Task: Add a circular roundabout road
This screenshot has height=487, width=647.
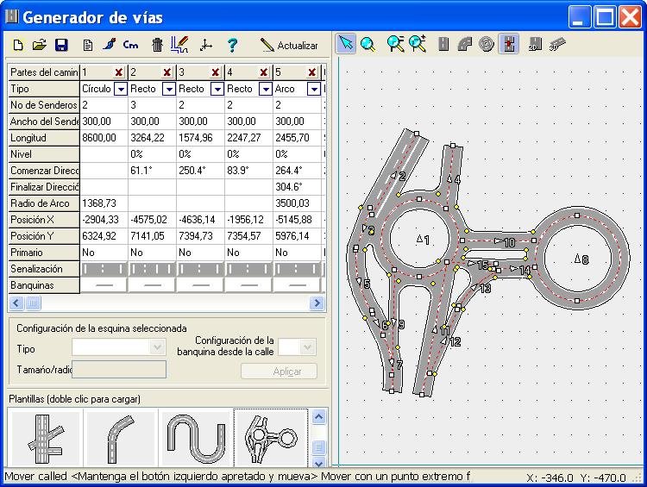Action: pyautogui.click(x=487, y=44)
